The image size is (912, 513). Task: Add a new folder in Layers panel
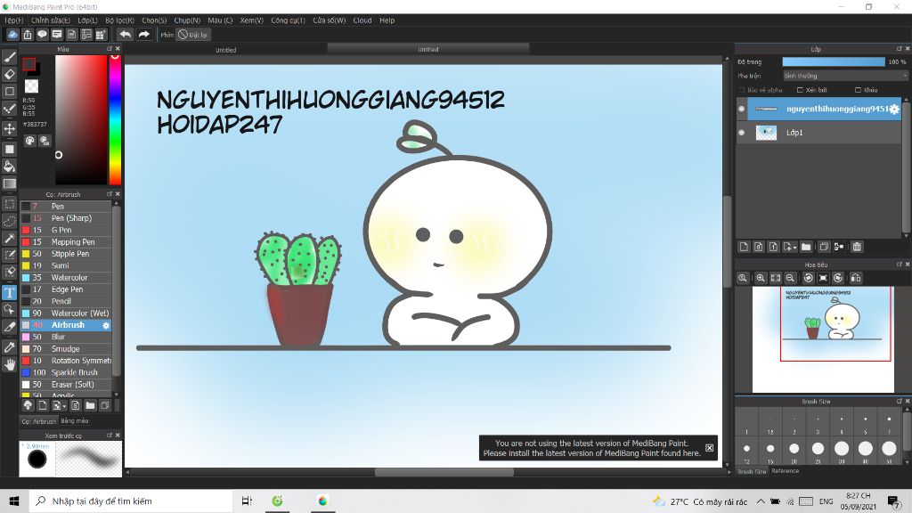(x=806, y=247)
